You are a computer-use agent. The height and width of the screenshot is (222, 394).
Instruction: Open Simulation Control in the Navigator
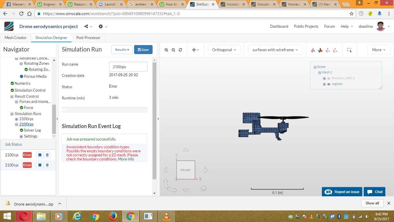click(x=30, y=90)
